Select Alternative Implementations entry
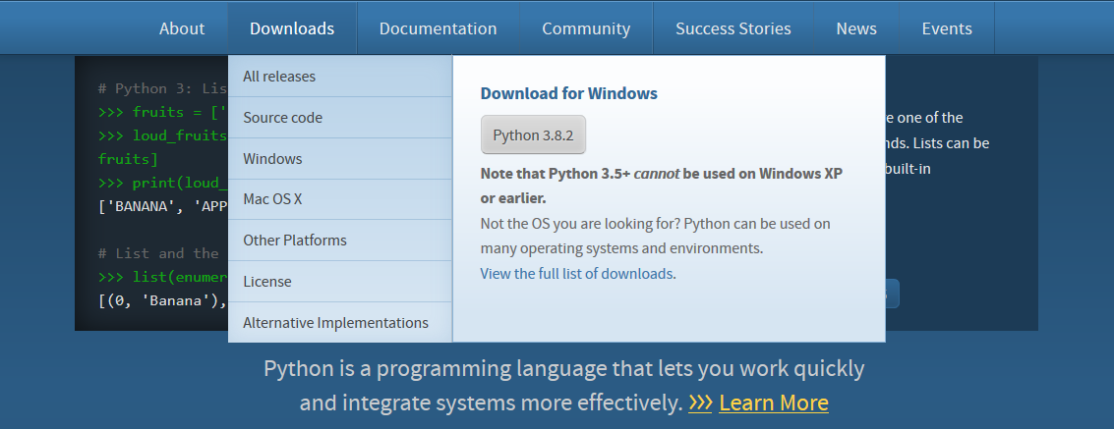This screenshot has height=429, width=1114. tap(339, 323)
